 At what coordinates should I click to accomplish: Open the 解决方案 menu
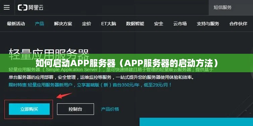(63, 24)
